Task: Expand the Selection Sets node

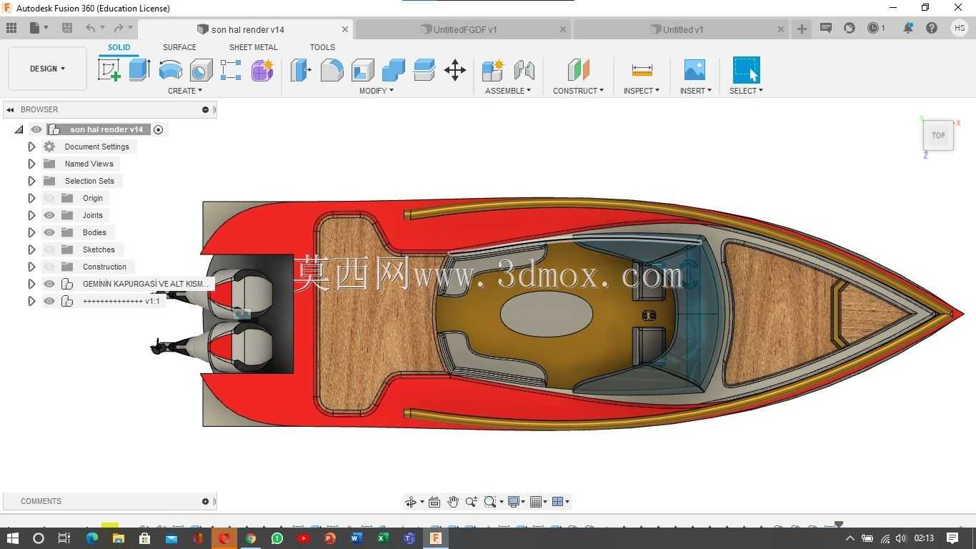Action: click(x=31, y=181)
